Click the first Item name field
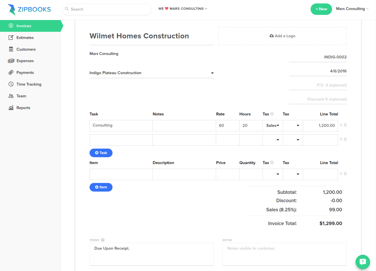The height and width of the screenshot is (271, 376). coord(121,174)
